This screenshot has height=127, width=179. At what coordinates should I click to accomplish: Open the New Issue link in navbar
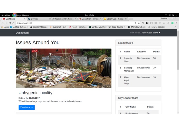[135, 33]
